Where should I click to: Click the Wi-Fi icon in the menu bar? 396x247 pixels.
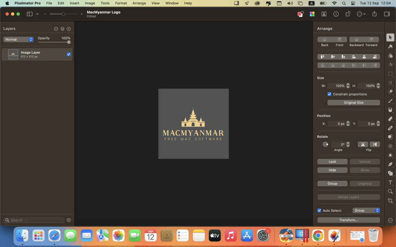[x=334, y=3]
